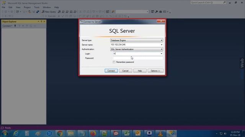Click the icon right after New Query
The width and height of the screenshot is (245, 137).
(x=59, y=12)
